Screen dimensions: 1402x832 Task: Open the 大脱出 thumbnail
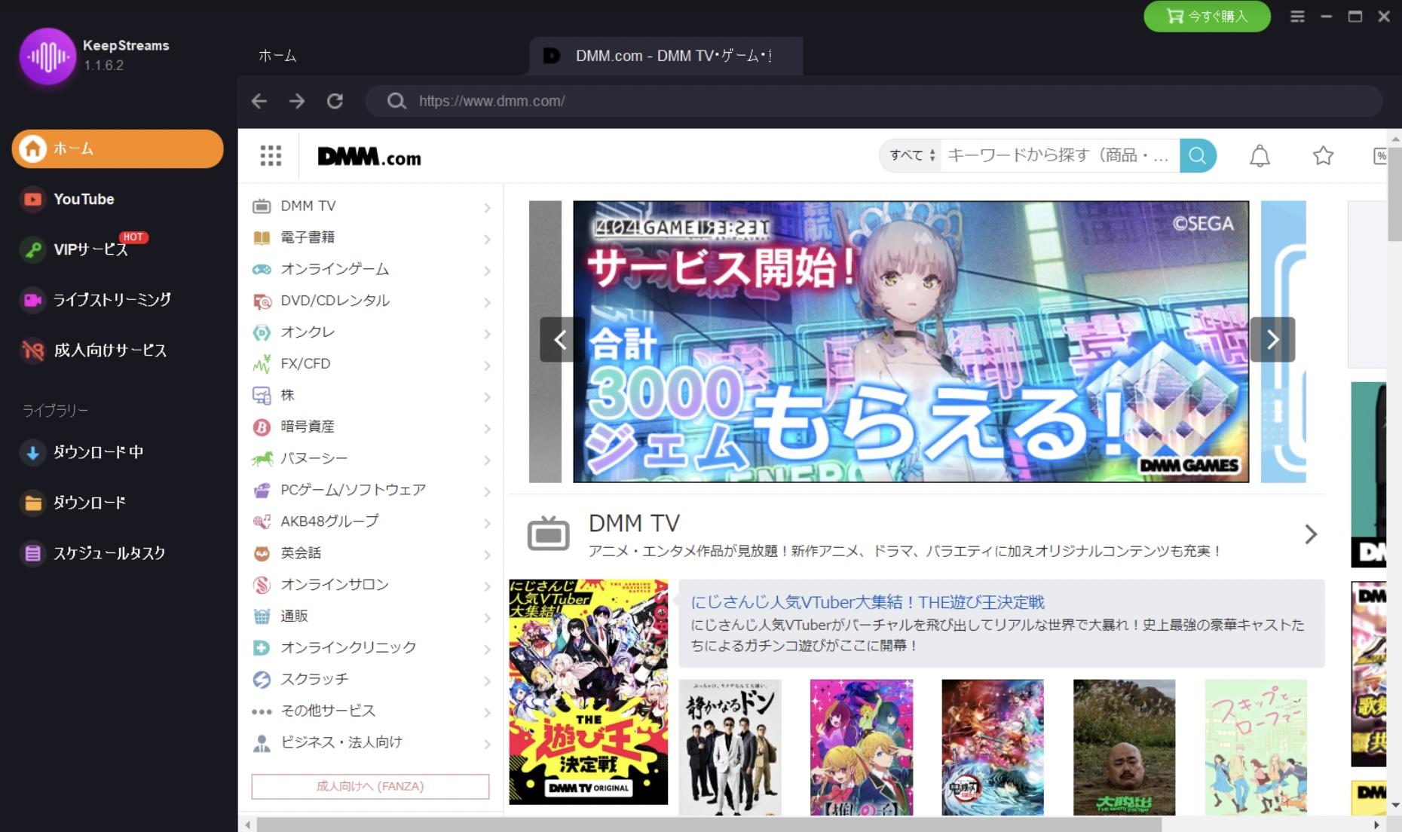point(1124,748)
